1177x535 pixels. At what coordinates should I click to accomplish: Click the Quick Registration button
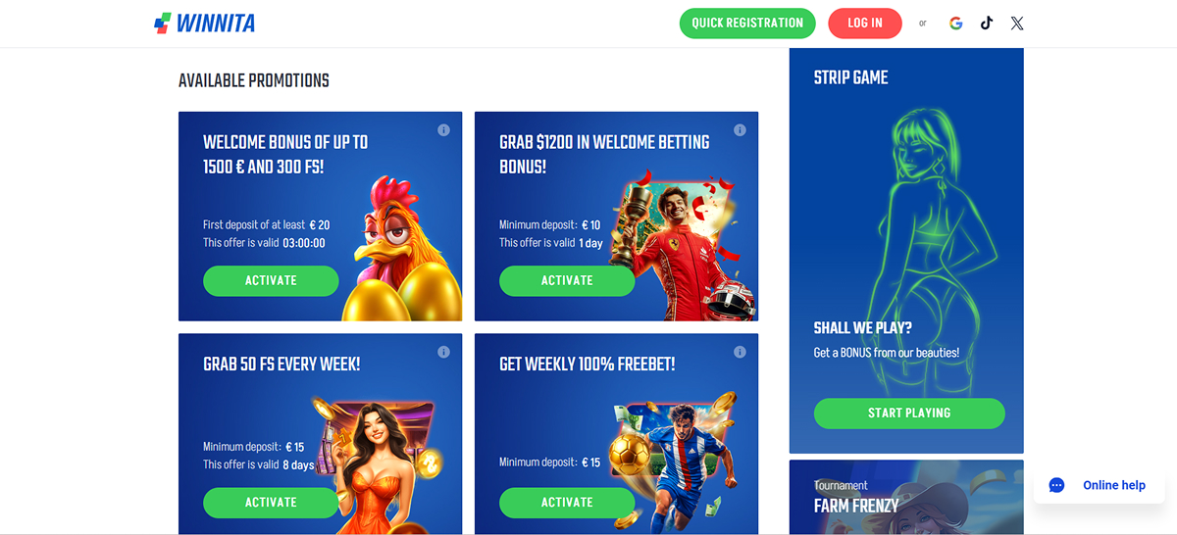click(x=747, y=24)
